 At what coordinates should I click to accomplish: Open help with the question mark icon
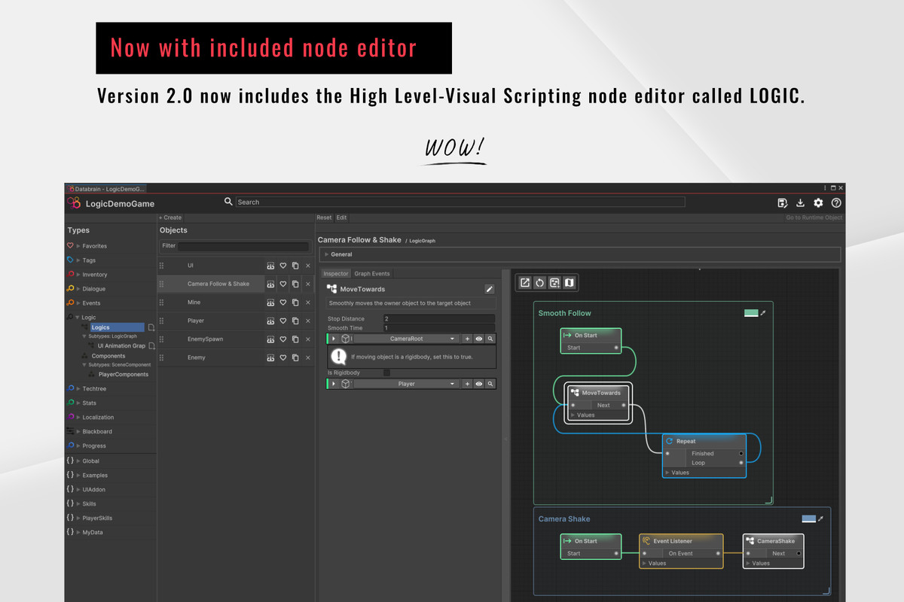(x=836, y=202)
